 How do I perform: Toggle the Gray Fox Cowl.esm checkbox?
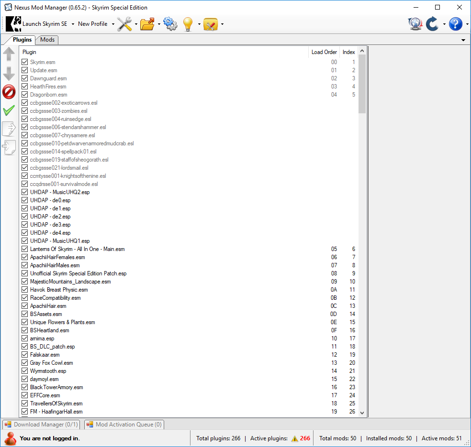25,363
